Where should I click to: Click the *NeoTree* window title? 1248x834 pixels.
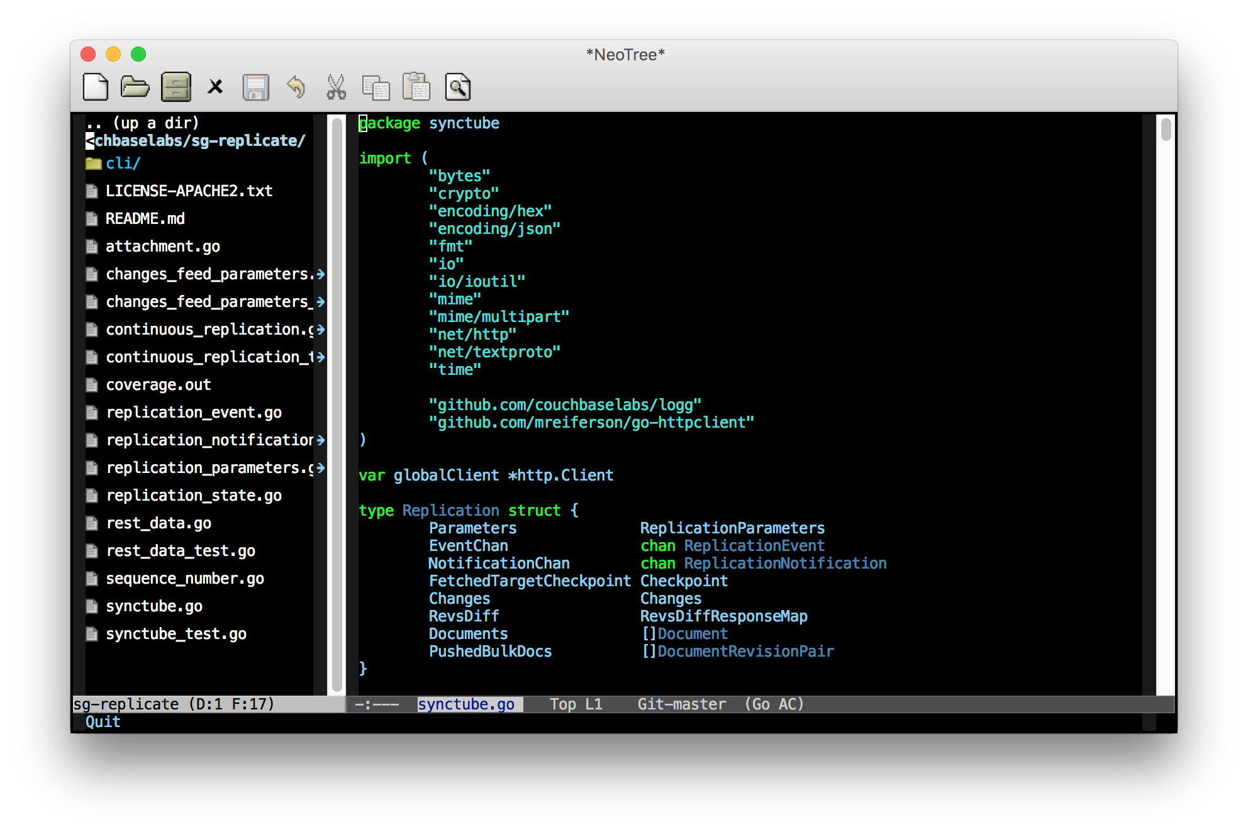pos(625,55)
